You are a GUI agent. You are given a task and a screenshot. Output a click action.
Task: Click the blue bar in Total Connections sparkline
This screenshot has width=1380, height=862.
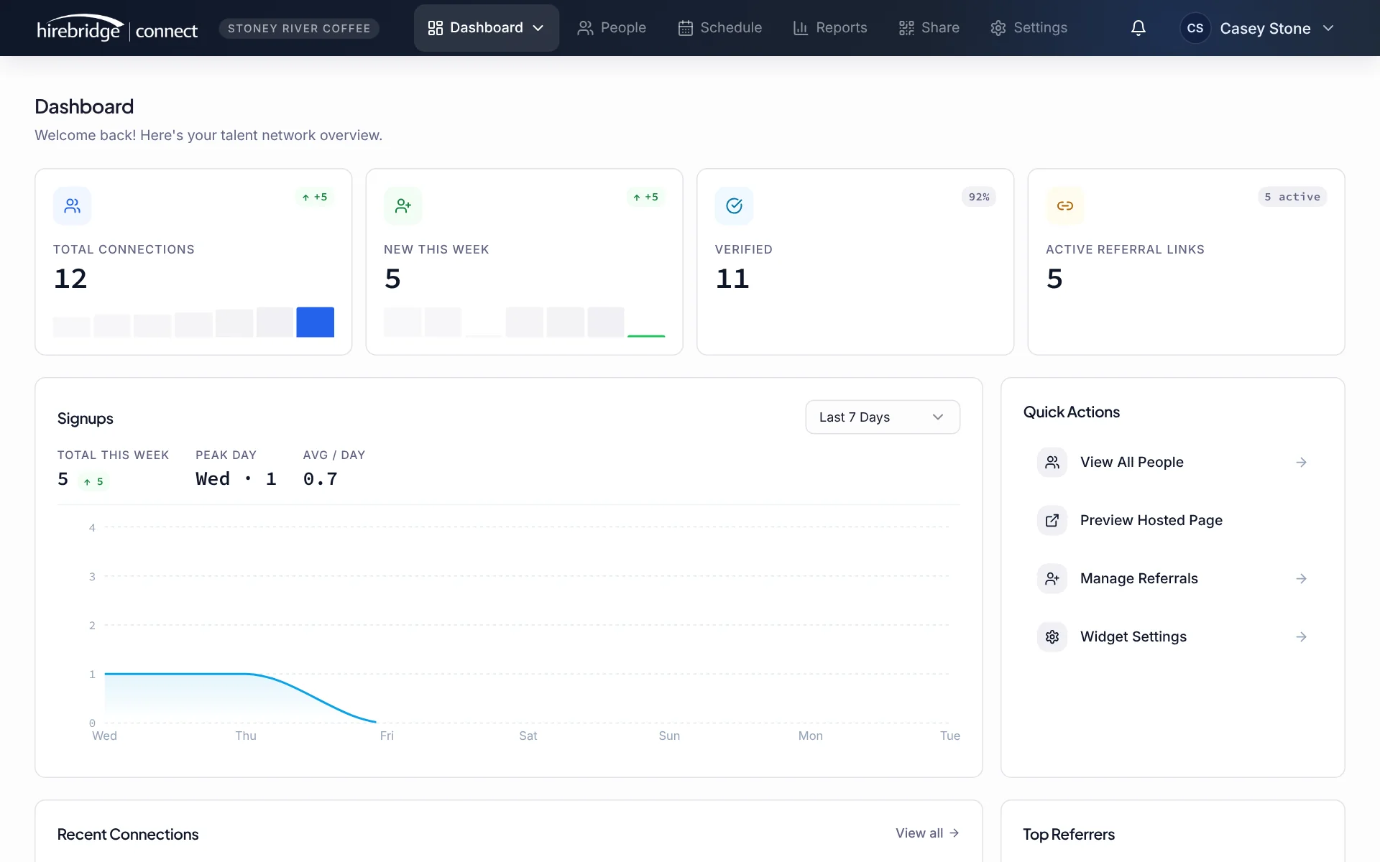click(x=315, y=322)
